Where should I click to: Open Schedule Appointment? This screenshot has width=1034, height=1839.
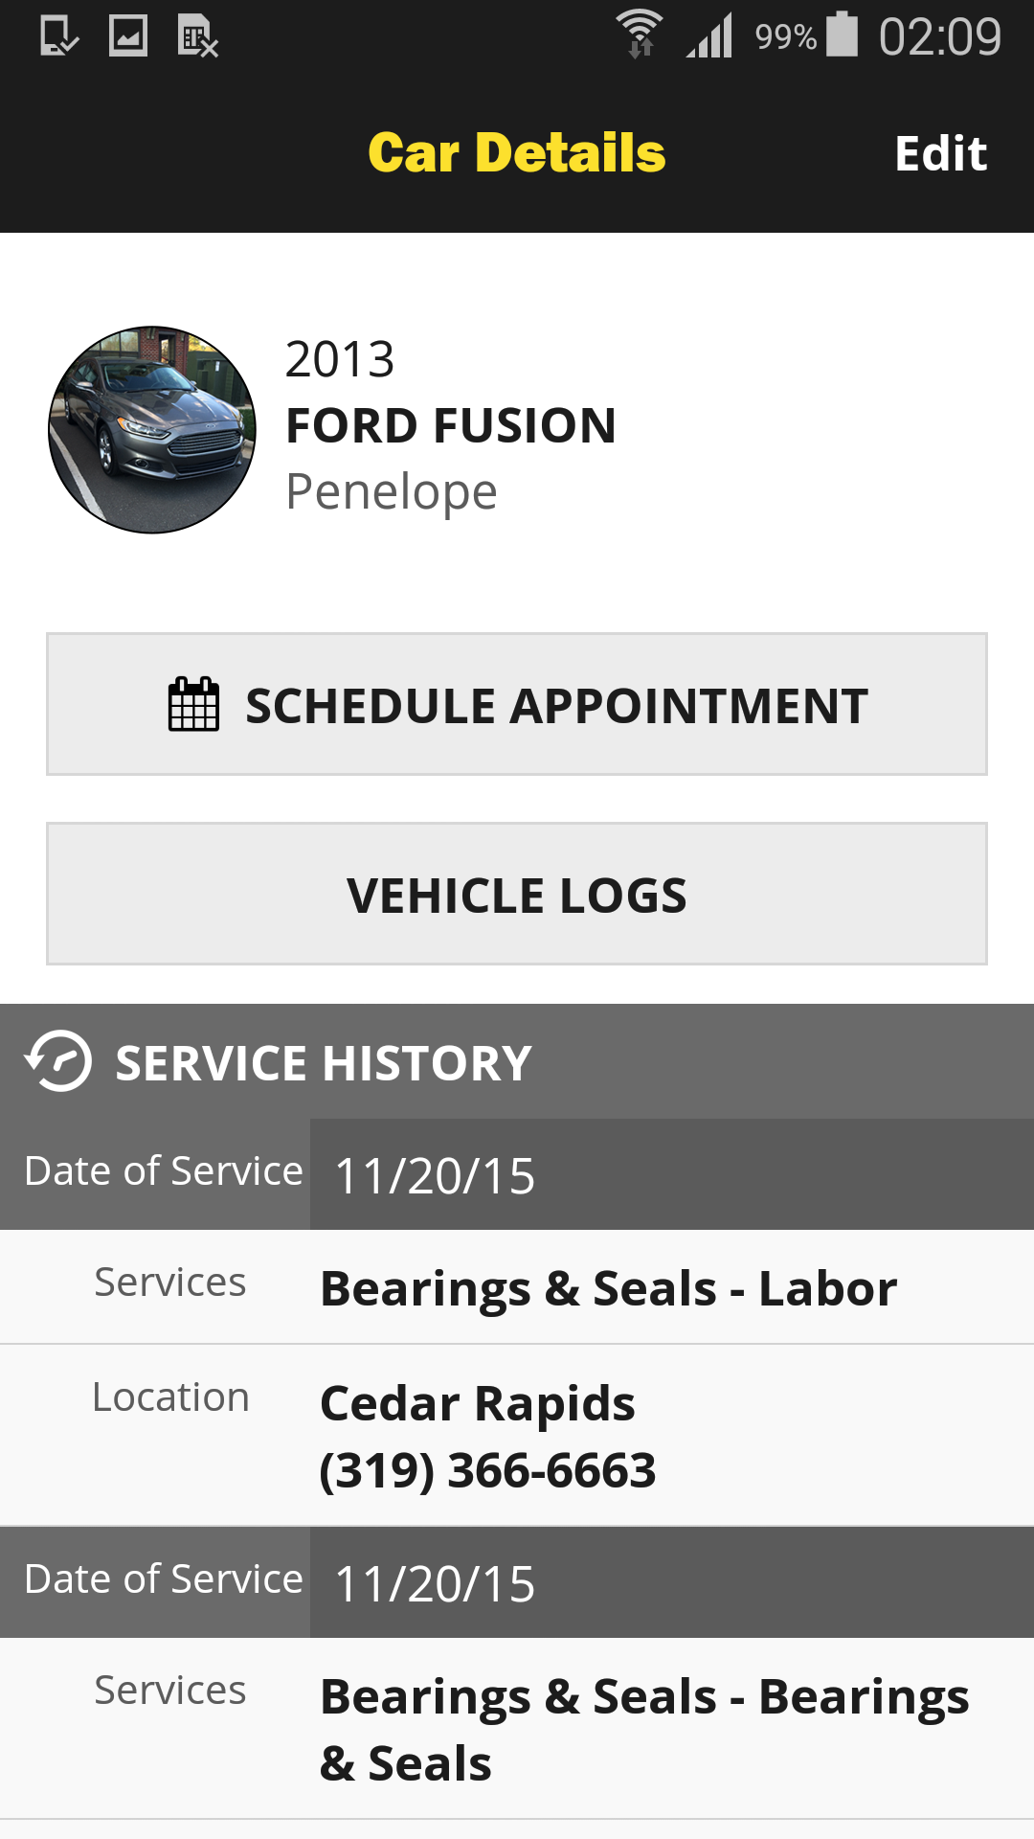(x=517, y=704)
